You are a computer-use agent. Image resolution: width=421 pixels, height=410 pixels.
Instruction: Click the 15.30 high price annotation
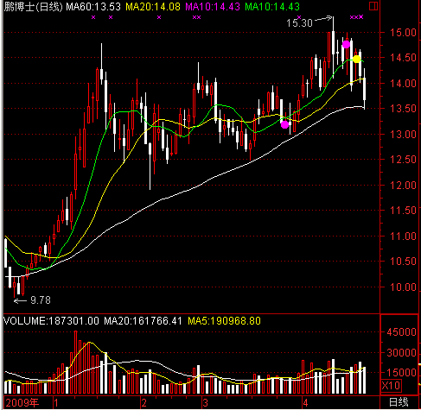299,22
